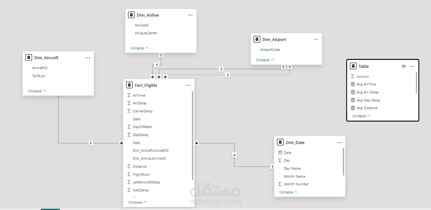
Task: Collapse the Dim_Airport table card
Action: (265, 60)
